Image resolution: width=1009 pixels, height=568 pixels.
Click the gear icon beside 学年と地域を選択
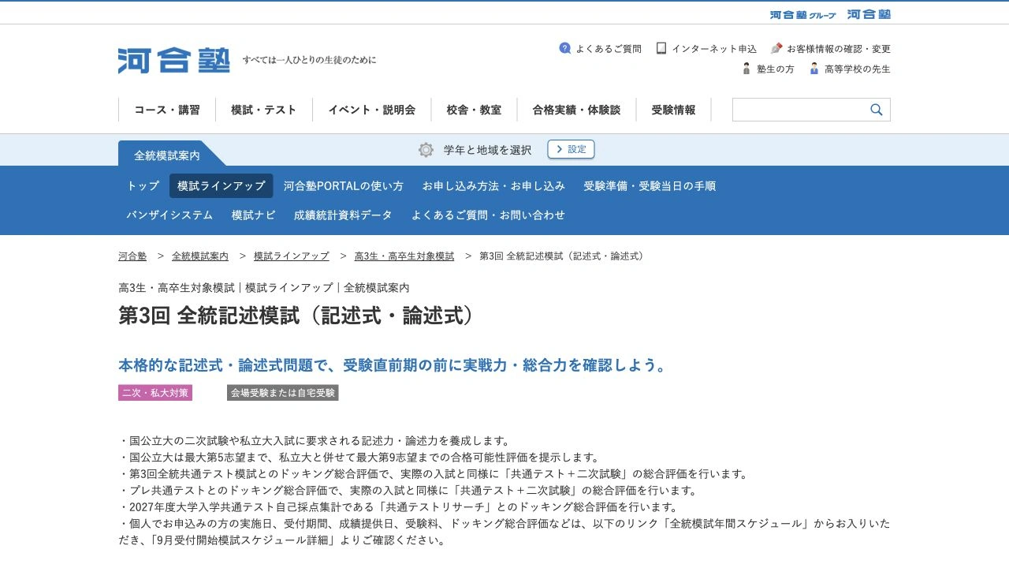click(426, 150)
